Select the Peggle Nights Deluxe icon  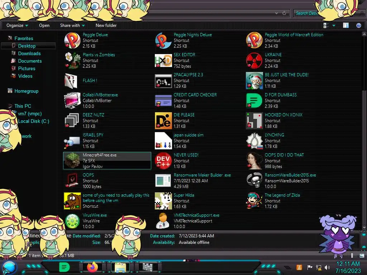(163, 40)
